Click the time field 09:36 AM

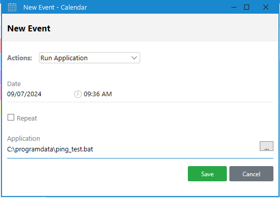(x=98, y=94)
